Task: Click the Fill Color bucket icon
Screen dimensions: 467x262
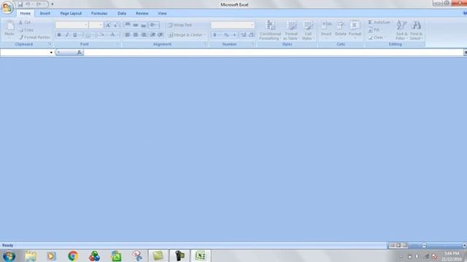Action: 101,35
